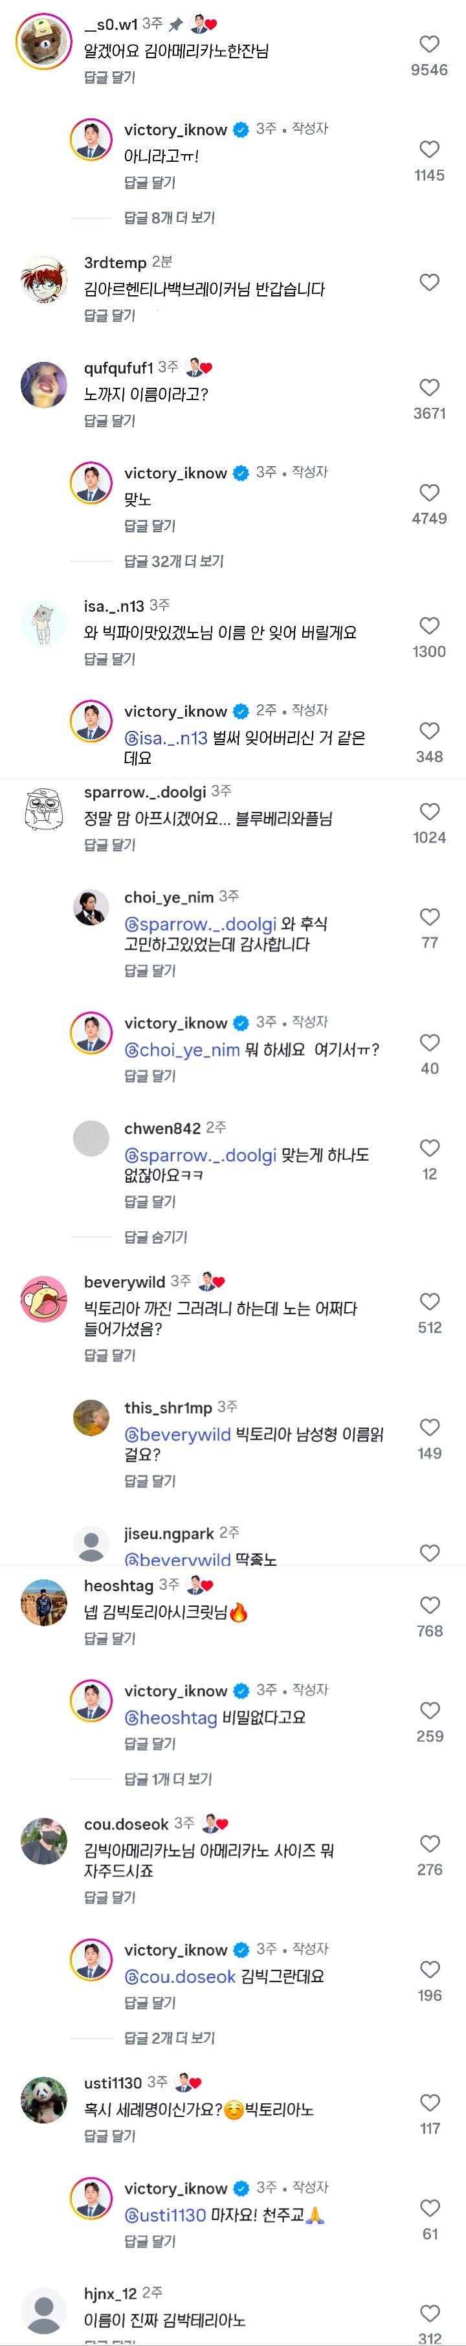466x2346 pixels.
Task: Like victory_iknow's '맞노' reply
Action: 428,493
